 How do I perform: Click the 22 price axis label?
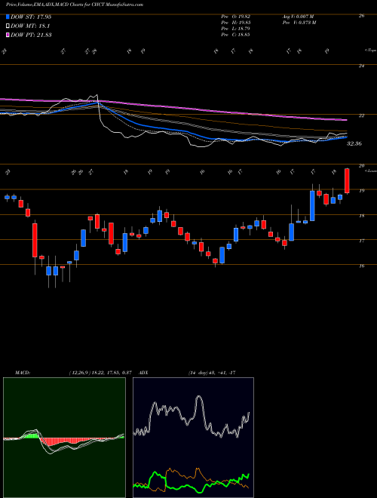tap(361, 115)
